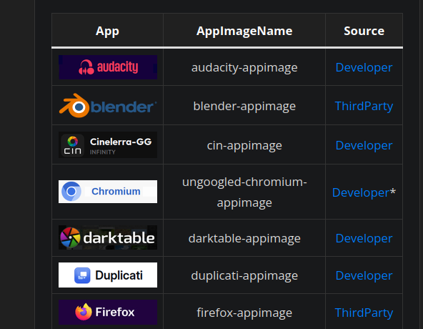This screenshot has width=423, height=329.
Task: Click the AppImageName column header
Action: 244,31
